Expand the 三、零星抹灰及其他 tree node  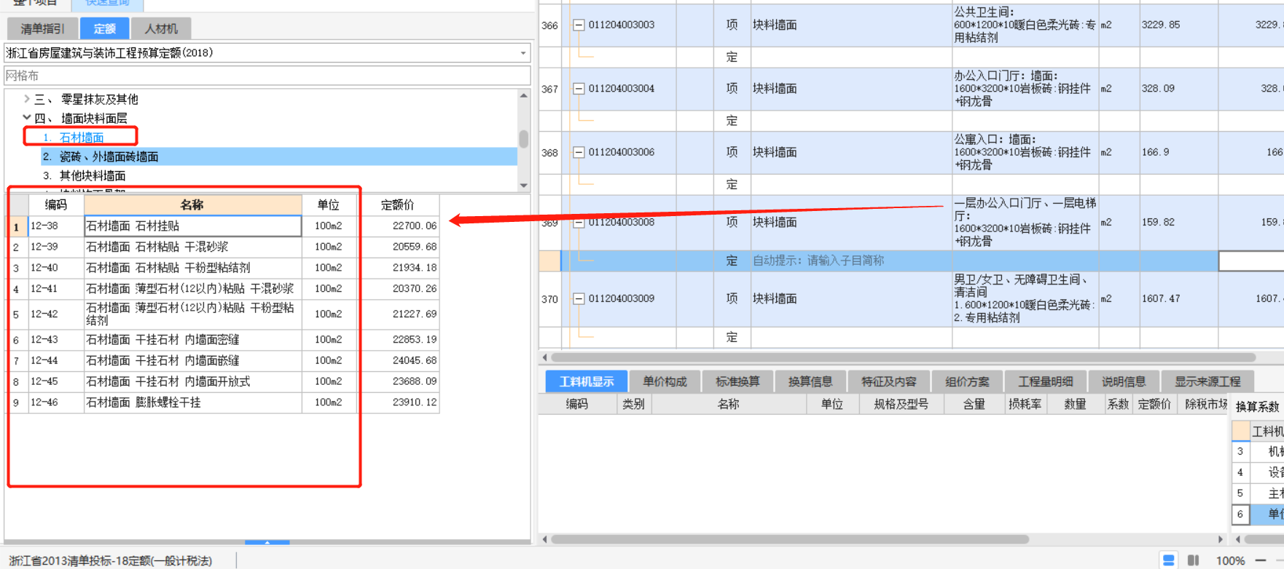pyautogui.click(x=26, y=99)
